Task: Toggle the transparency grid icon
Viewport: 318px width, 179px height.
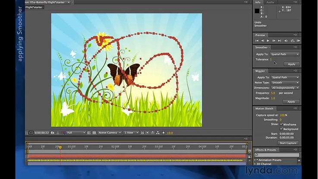Action: [x=94, y=133]
